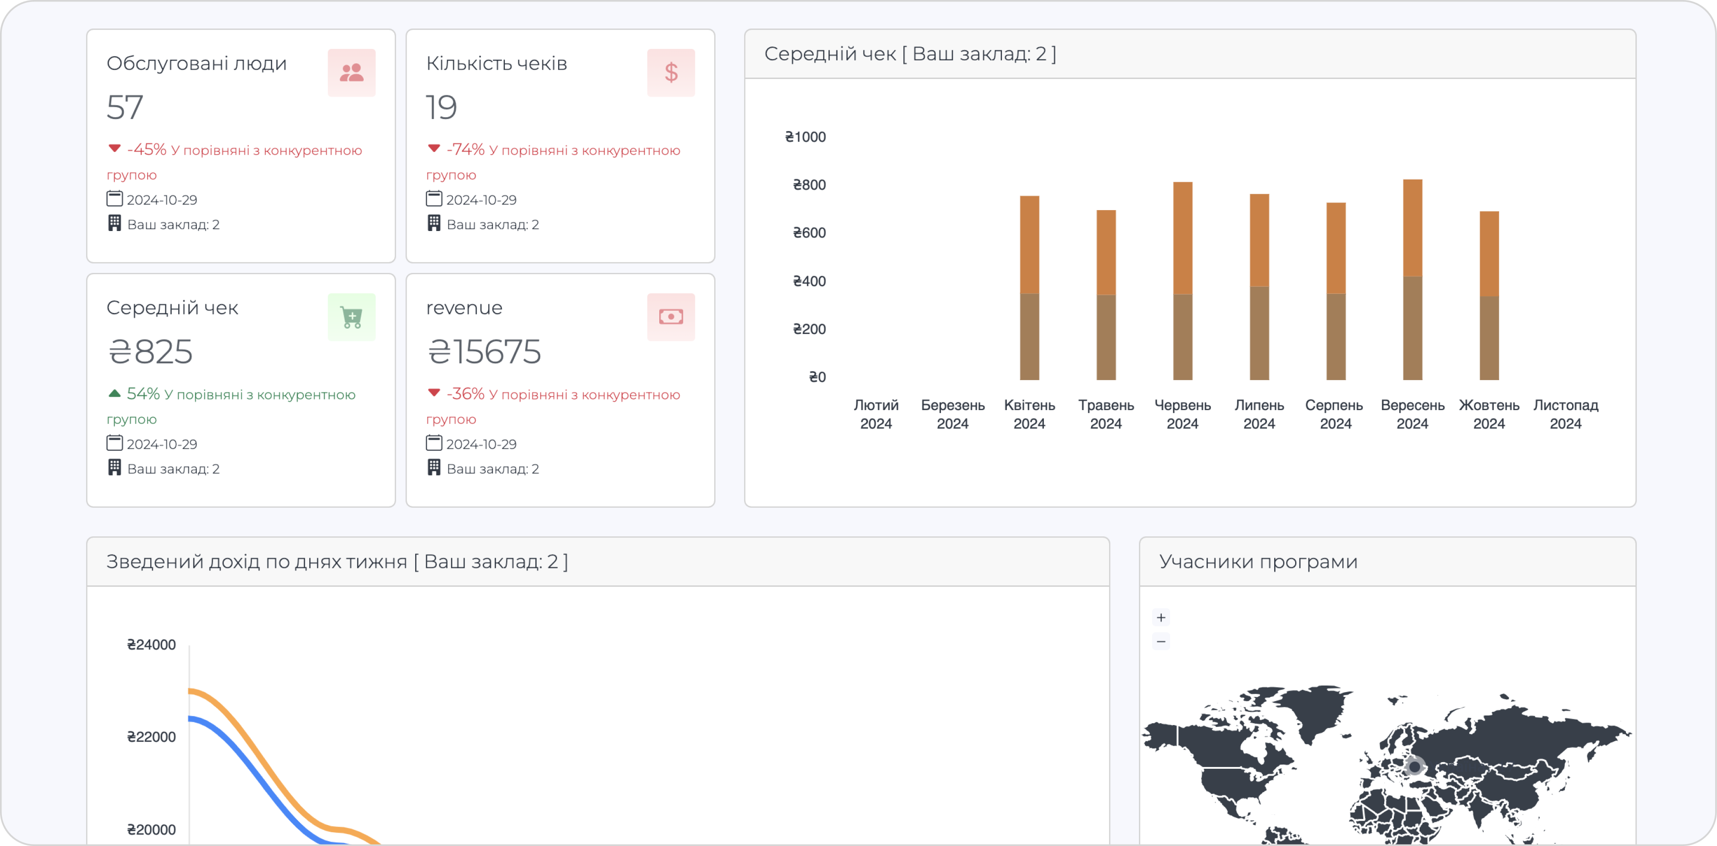Click the green shopping cart icon
This screenshot has height=846, width=1717.
tap(351, 317)
